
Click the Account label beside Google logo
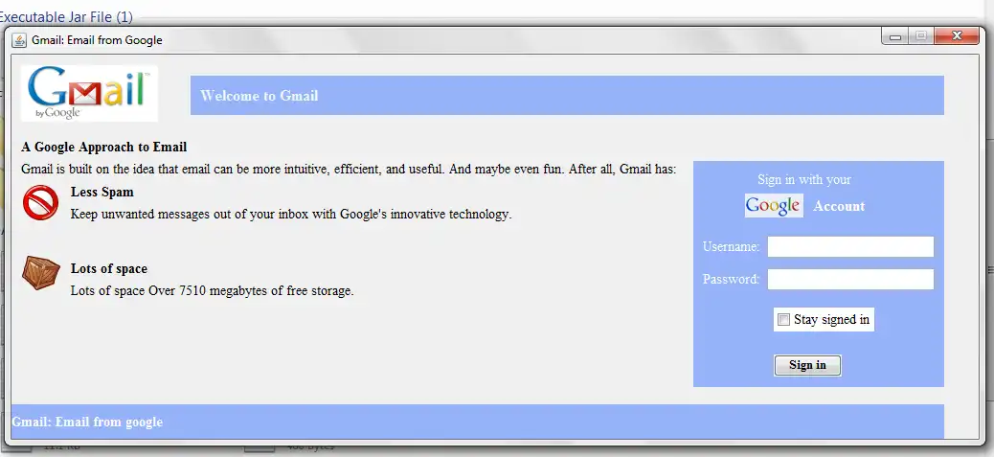tap(839, 206)
